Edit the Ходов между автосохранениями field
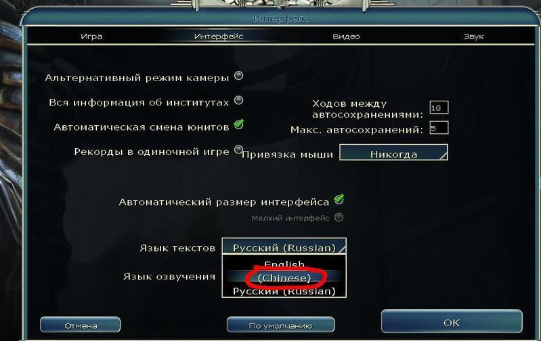 tap(439, 107)
